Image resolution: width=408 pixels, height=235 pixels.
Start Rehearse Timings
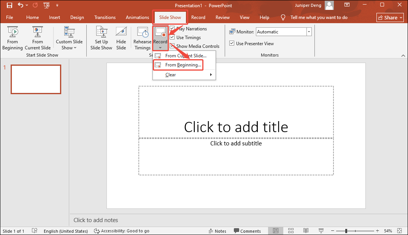pos(142,38)
